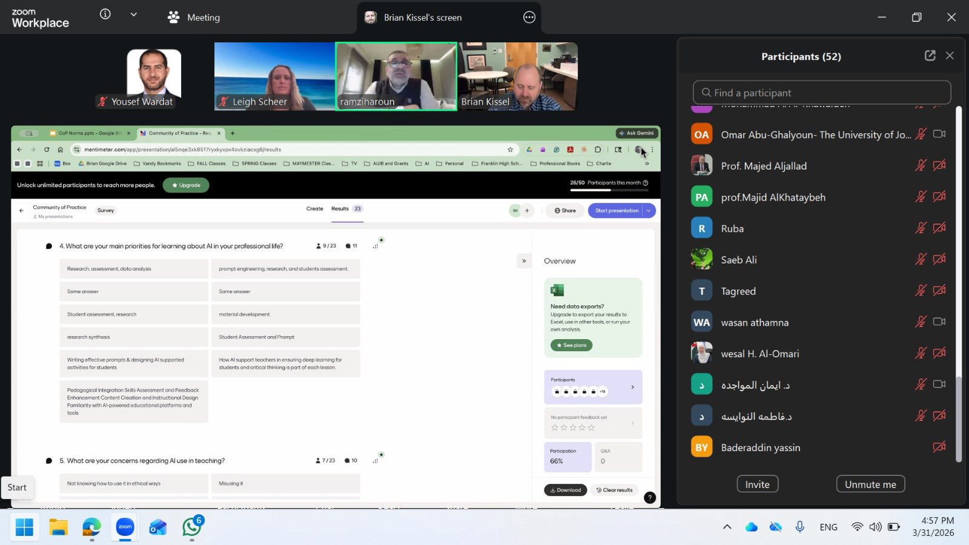Open Microsoft Edge from the taskbar

tap(91, 527)
